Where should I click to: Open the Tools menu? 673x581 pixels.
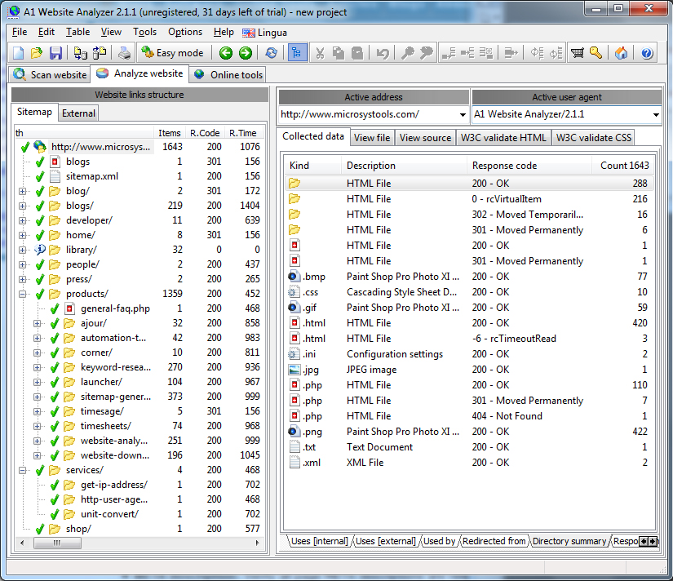pyautogui.click(x=144, y=32)
